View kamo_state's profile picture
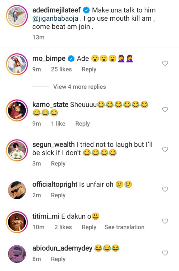Viewport: 179px width, 271px height. click(x=17, y=110)
